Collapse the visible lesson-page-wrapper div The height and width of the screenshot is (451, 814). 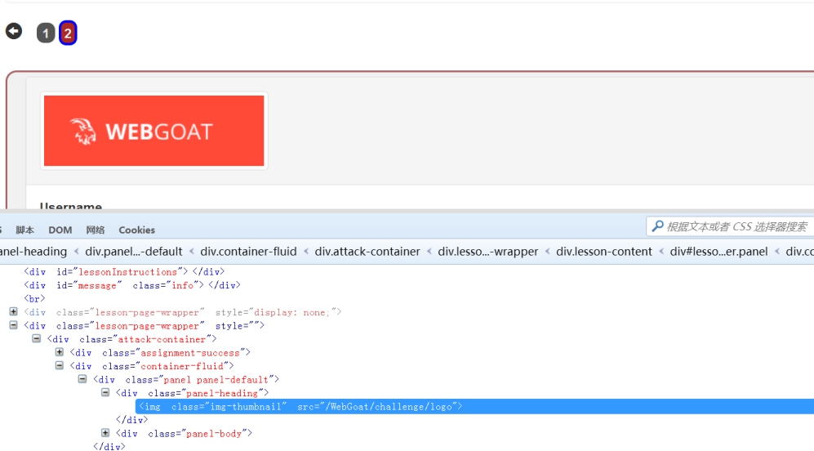tap(14, 325)
